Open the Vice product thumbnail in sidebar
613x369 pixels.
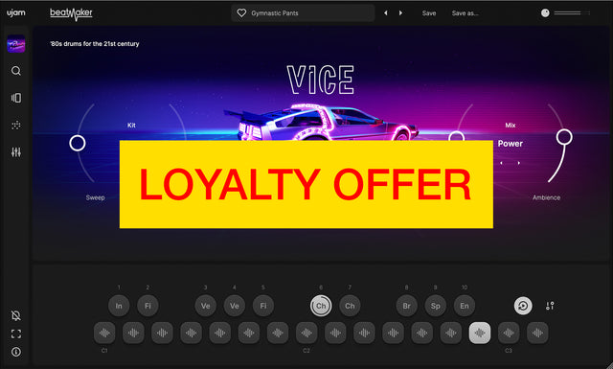pos(16,44)
